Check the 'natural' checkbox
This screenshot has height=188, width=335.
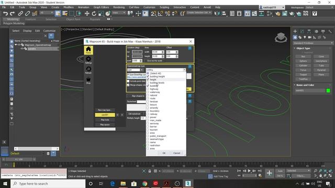coord(148,95)
